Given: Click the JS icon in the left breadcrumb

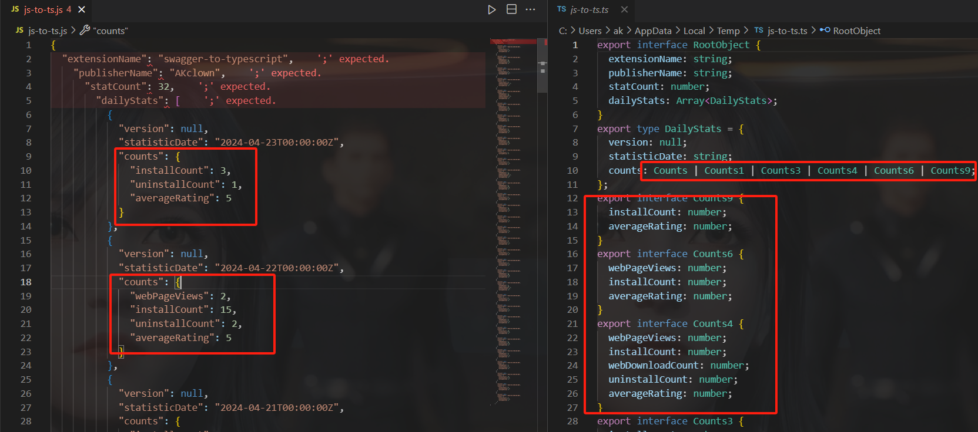Looking at the screenshot, I should coord(20,31).
